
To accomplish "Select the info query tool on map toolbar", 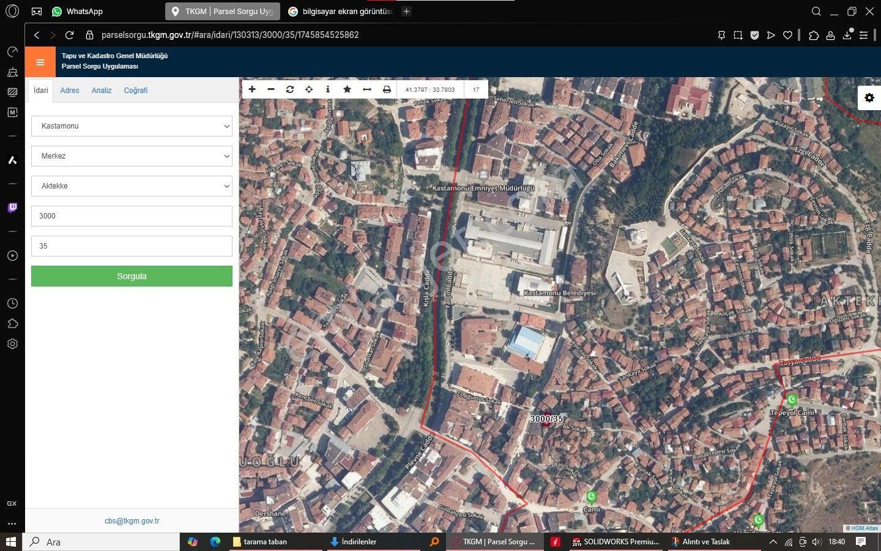I will [328, 89].
